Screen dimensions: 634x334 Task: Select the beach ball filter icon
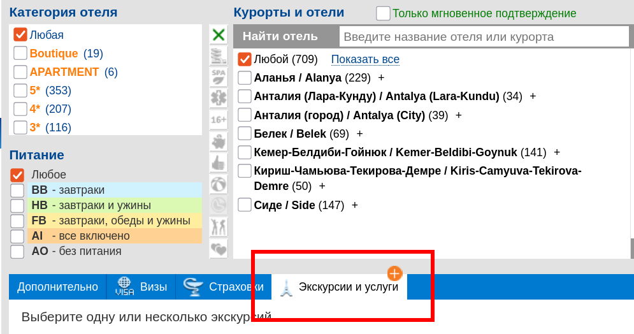(x=219, y=184)
